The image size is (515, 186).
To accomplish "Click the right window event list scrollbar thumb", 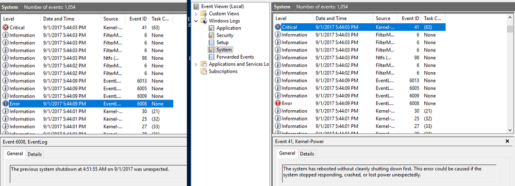I will [x=510, y=29].
